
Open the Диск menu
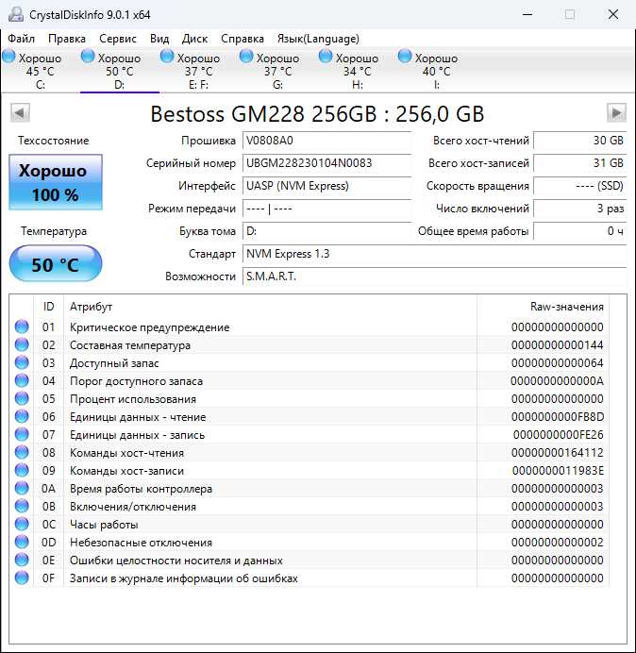click(x=194, y=39)
